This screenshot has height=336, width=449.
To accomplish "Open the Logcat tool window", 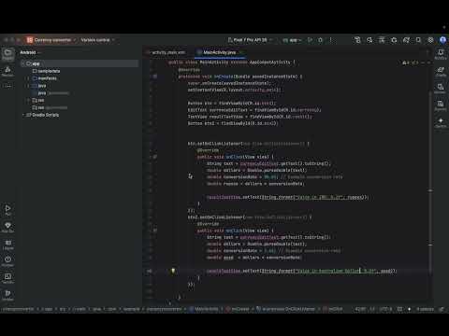I will click(x=7, y=245).
